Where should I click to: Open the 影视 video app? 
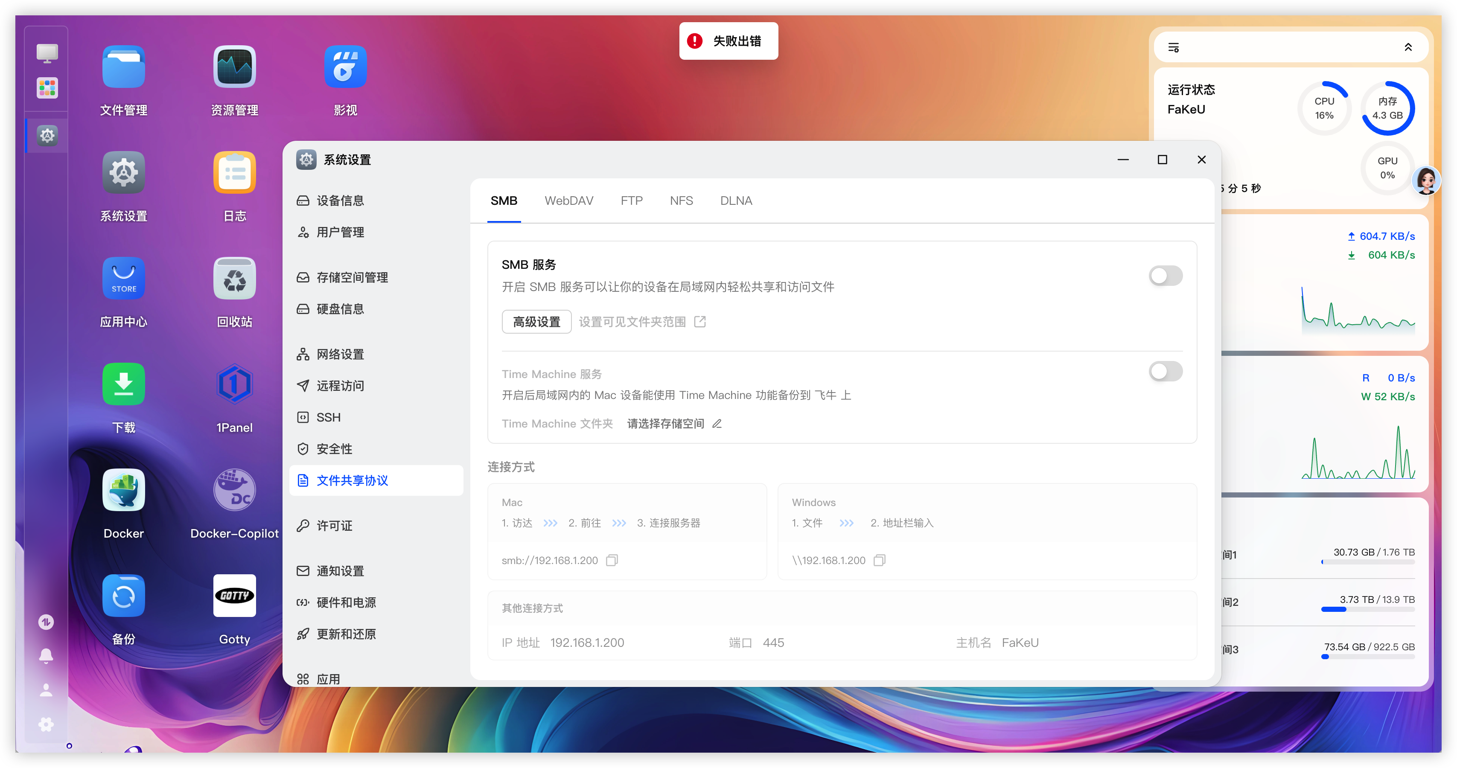click(345, 67)
